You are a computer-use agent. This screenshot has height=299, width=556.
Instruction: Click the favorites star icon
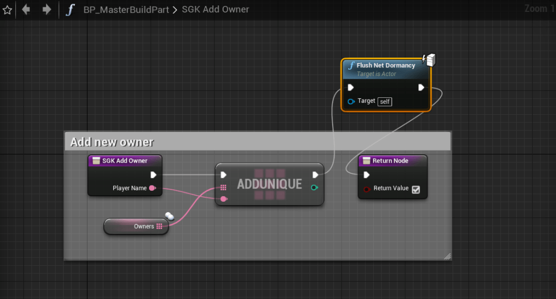pos(7,10)
